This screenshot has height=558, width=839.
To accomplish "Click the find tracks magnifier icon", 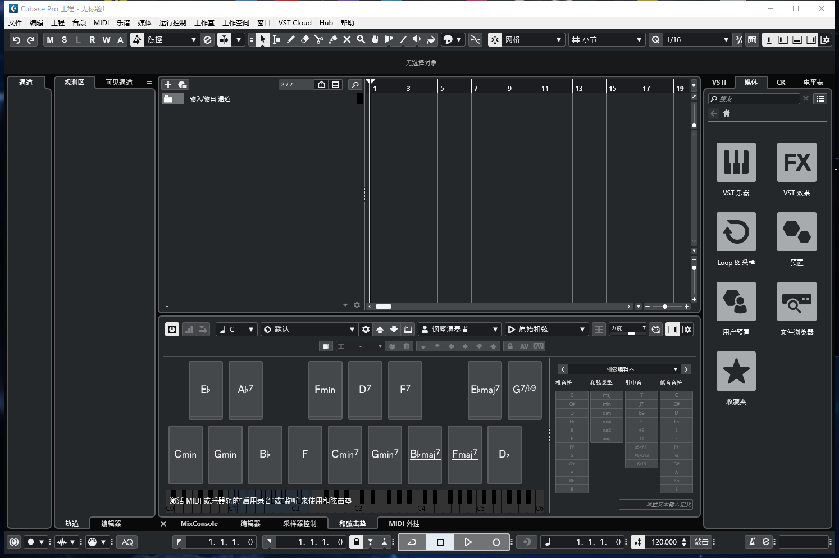I will click(x=355, y=85).
